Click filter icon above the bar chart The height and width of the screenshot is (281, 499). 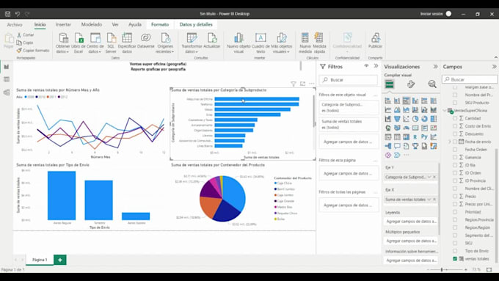(293, 84)
